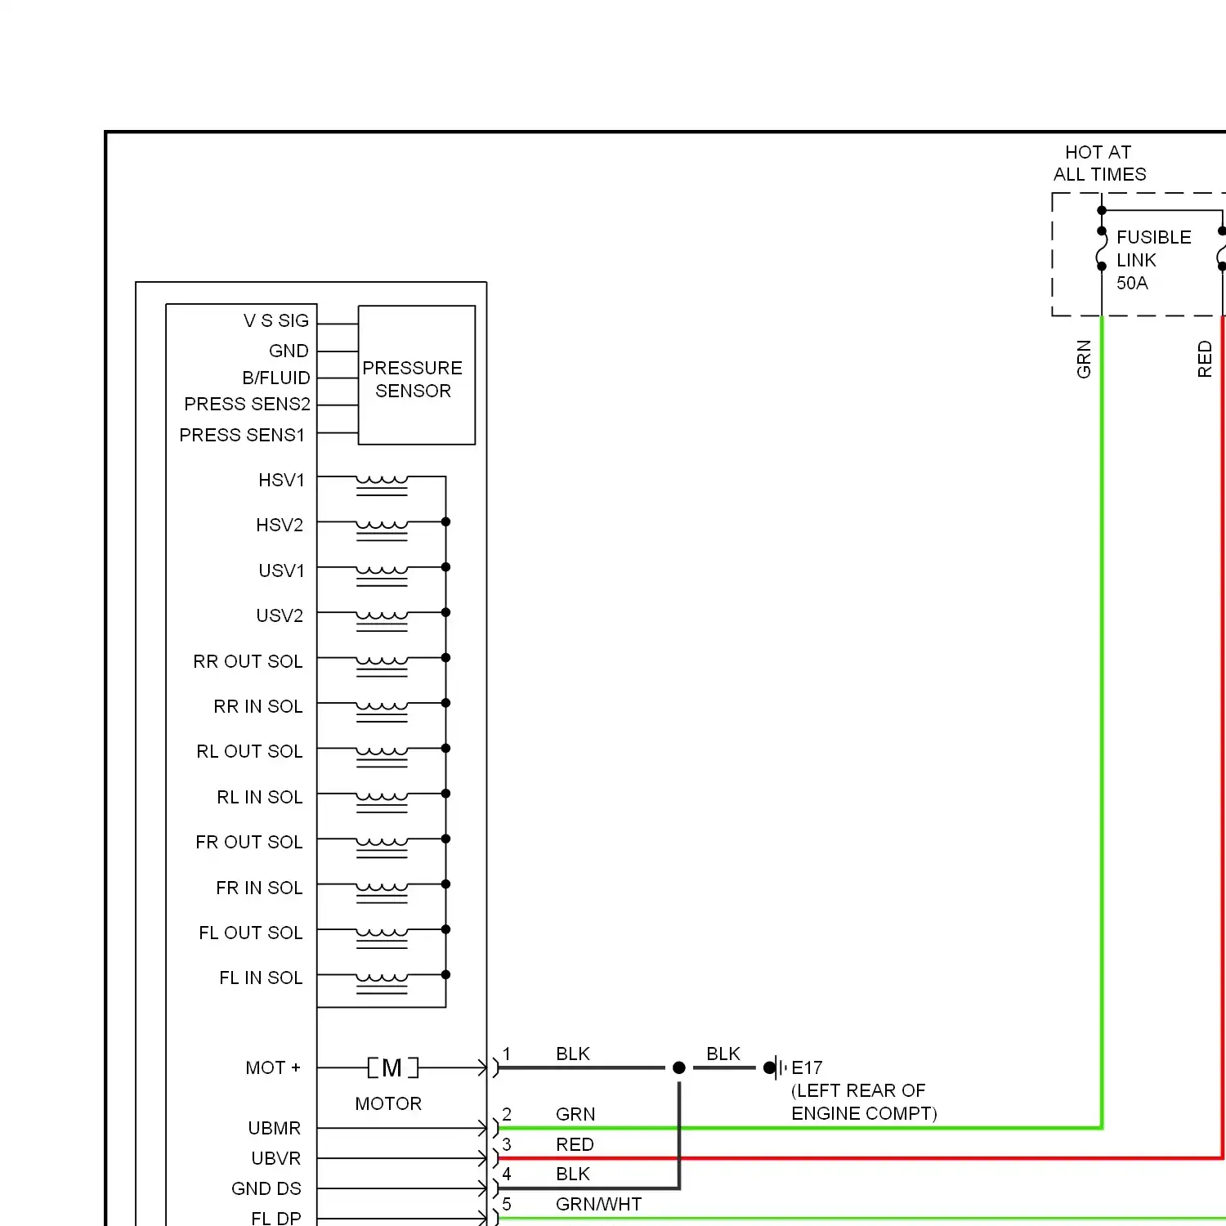This screenshot has height=1226, width=1226.
Task: Click the fusible link fuse symbol
Action: point(1102,248)
